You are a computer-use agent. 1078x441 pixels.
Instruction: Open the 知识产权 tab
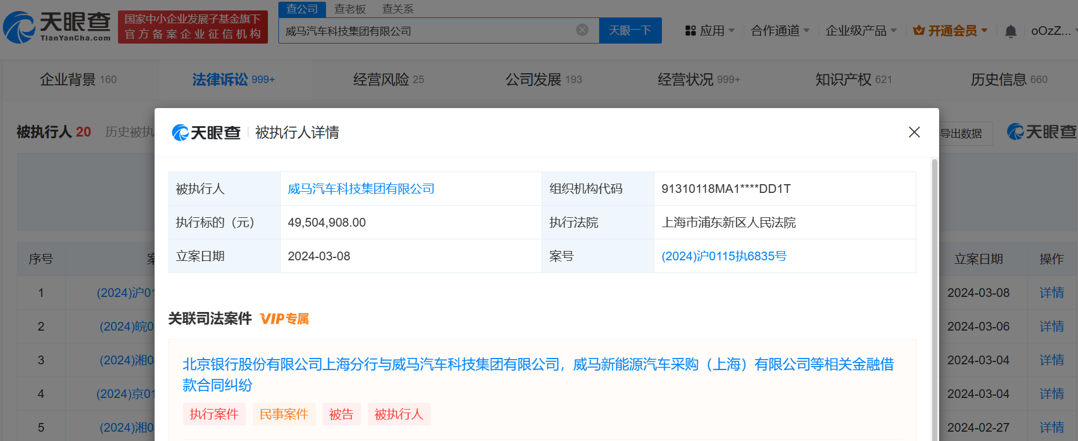[853, 80]
